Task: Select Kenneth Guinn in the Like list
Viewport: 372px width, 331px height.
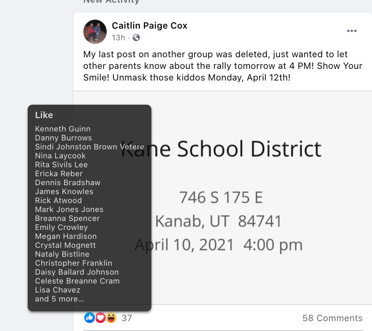Action: point(63,129)
